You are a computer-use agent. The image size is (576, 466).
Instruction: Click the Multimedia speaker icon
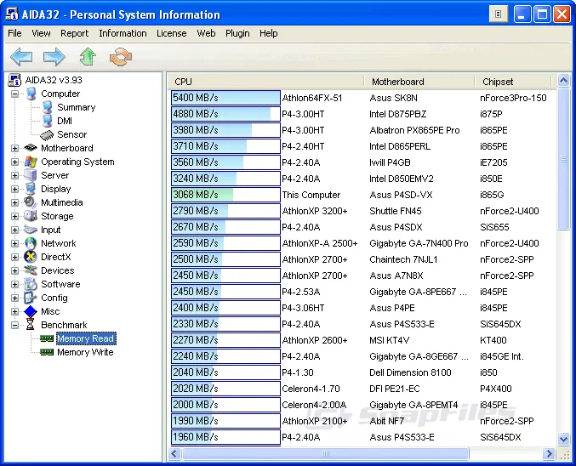click(x=31, y=202)
